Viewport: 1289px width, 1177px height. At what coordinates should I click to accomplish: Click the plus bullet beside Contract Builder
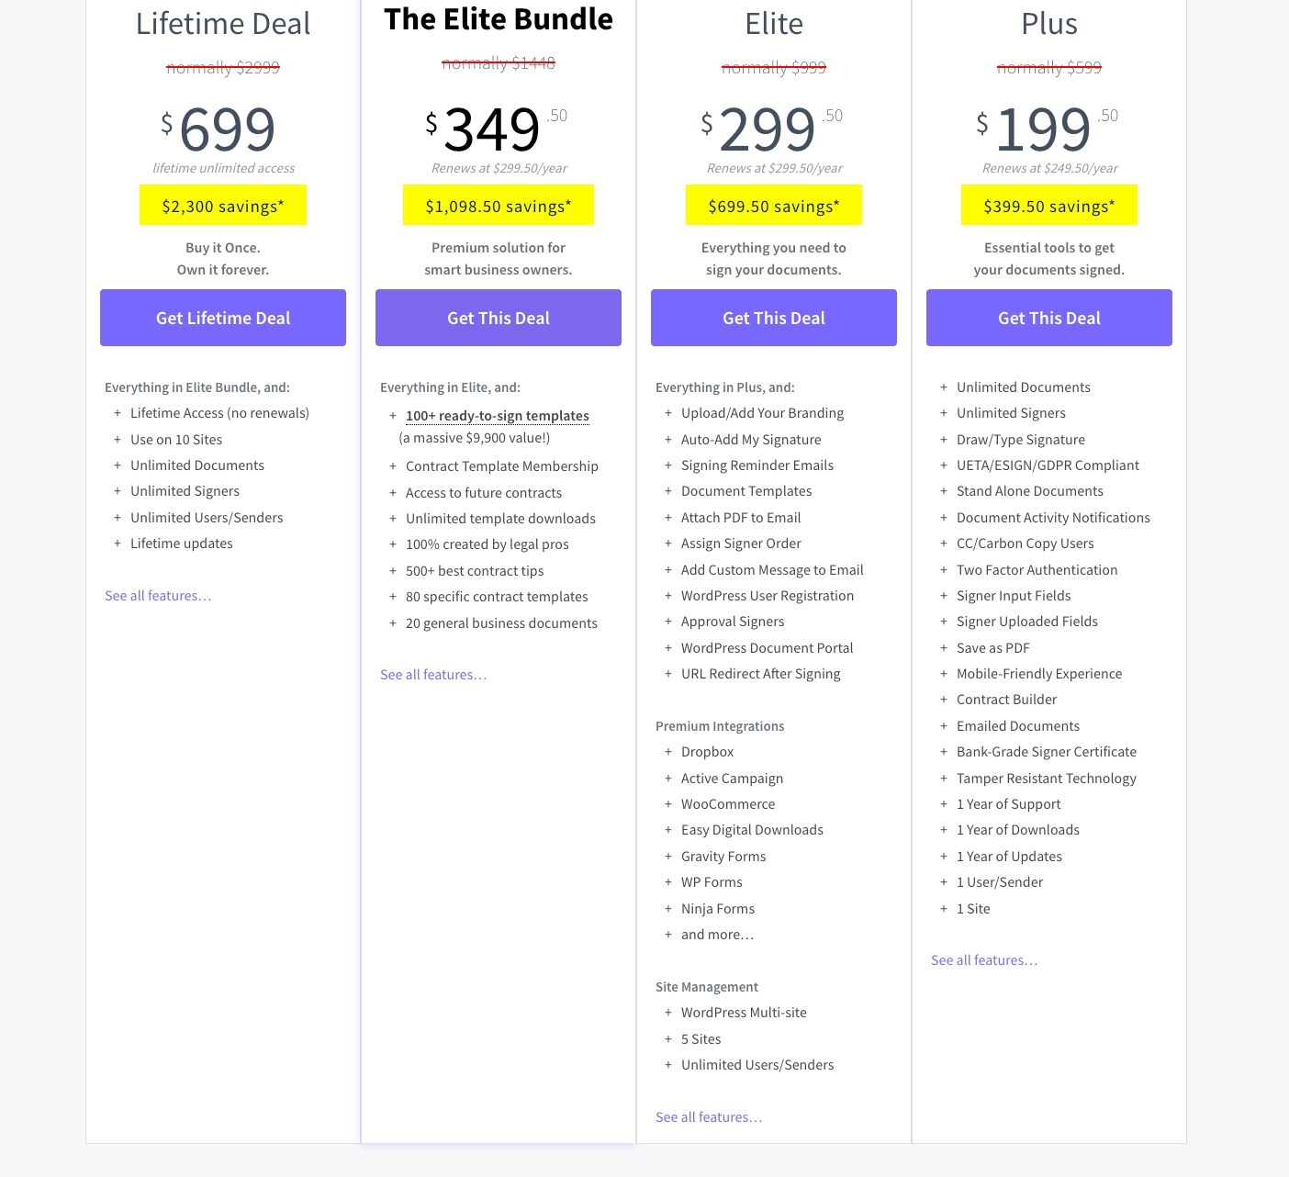pos(944,700)
